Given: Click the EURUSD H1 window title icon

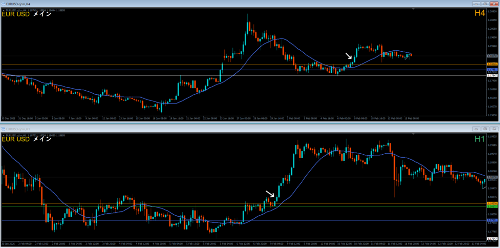Looking at the screenshot, I should [x=3, y=129].
